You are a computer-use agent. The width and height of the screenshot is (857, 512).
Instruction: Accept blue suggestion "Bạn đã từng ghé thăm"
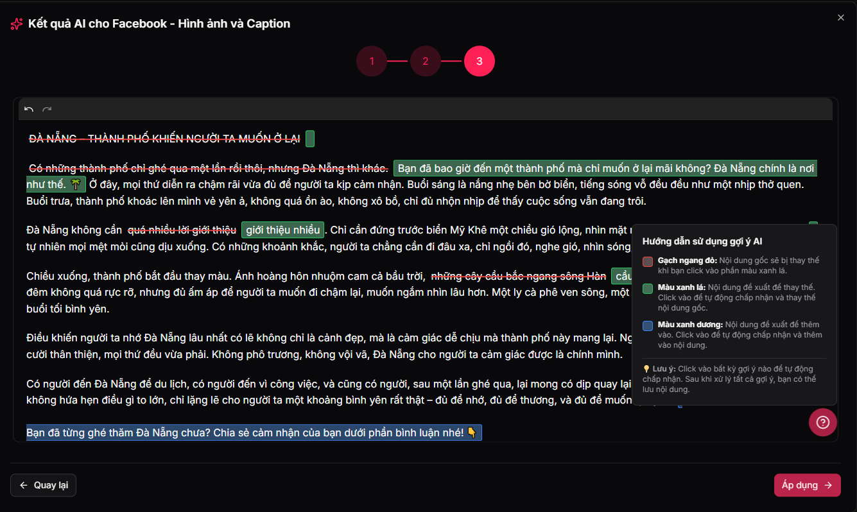(x=254, y=432)
